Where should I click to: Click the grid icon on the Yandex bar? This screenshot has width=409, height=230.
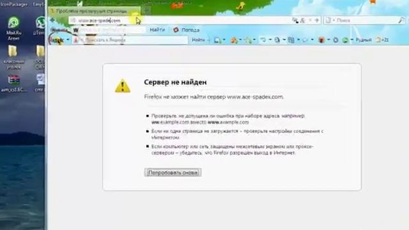(x=291, y=40)
